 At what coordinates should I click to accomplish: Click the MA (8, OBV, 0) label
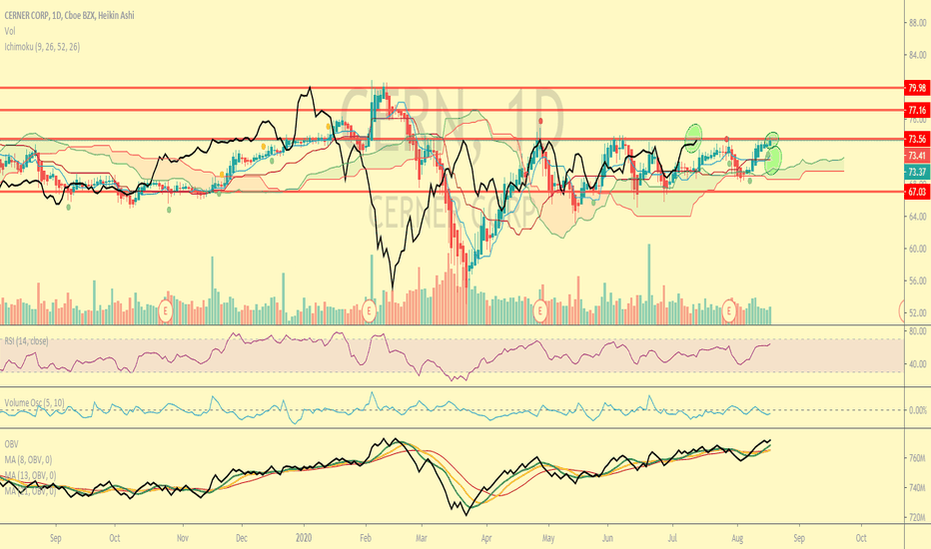pyautogui.click(x=28, y=459)
